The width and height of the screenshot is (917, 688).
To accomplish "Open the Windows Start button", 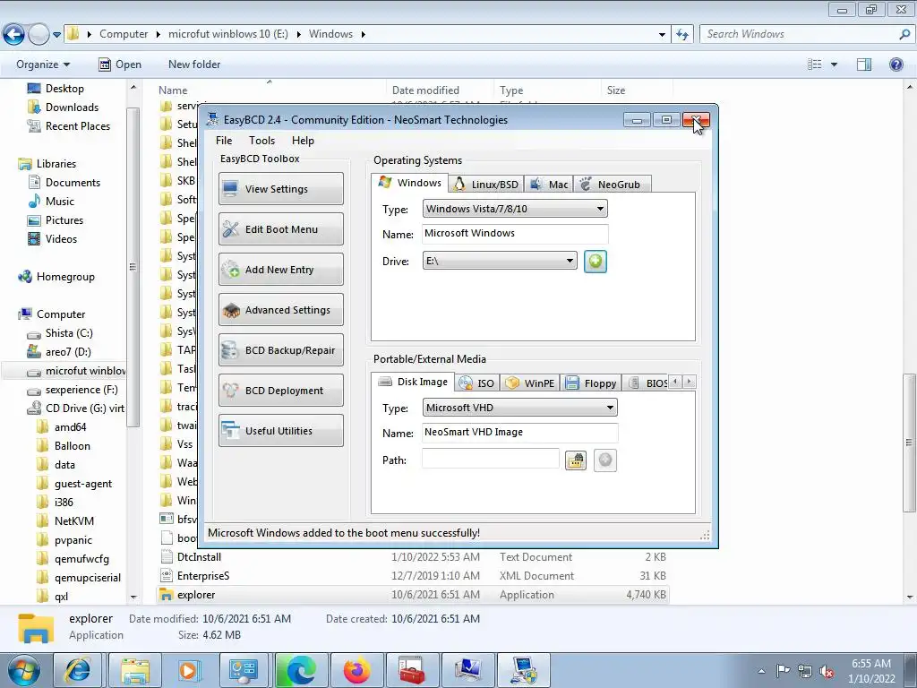I will [24, 671].
